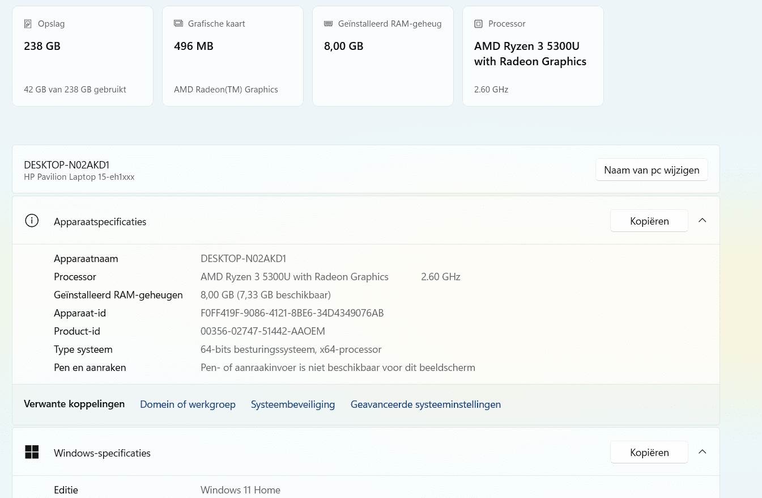Click the Grafische kaart icon
The height and width of the screenshot is (498, 762).
tap(178, 24)
